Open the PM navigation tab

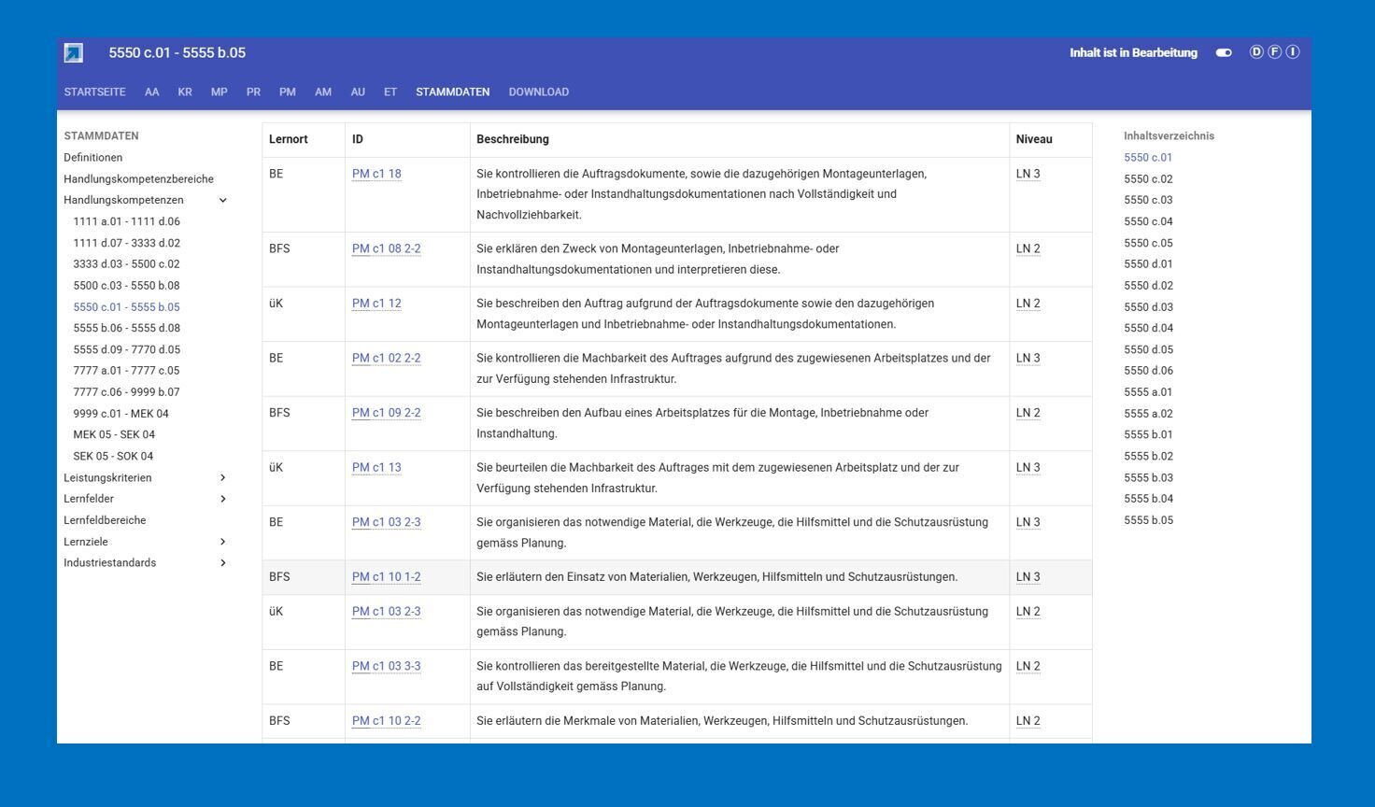point(287,92)
